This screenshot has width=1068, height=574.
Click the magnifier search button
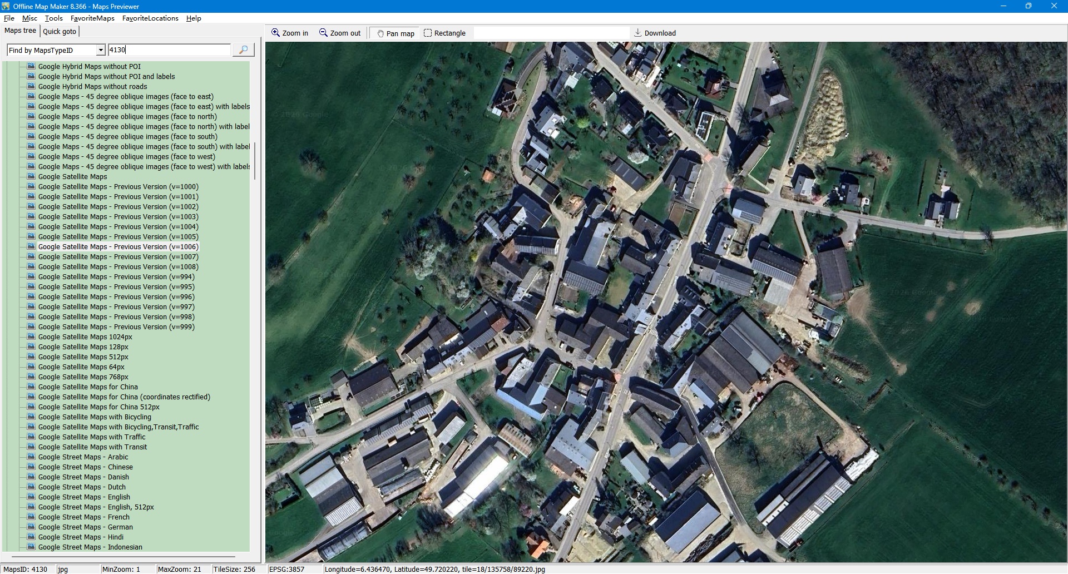point(243,50)
